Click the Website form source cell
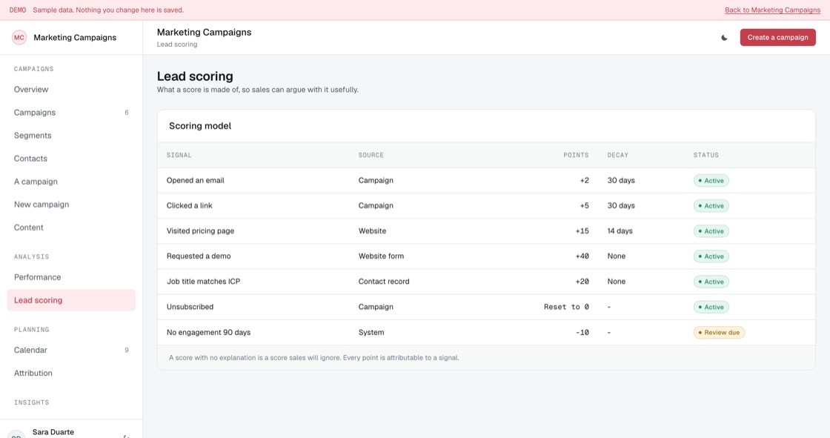Screen dimensions: 830x438 381,256
